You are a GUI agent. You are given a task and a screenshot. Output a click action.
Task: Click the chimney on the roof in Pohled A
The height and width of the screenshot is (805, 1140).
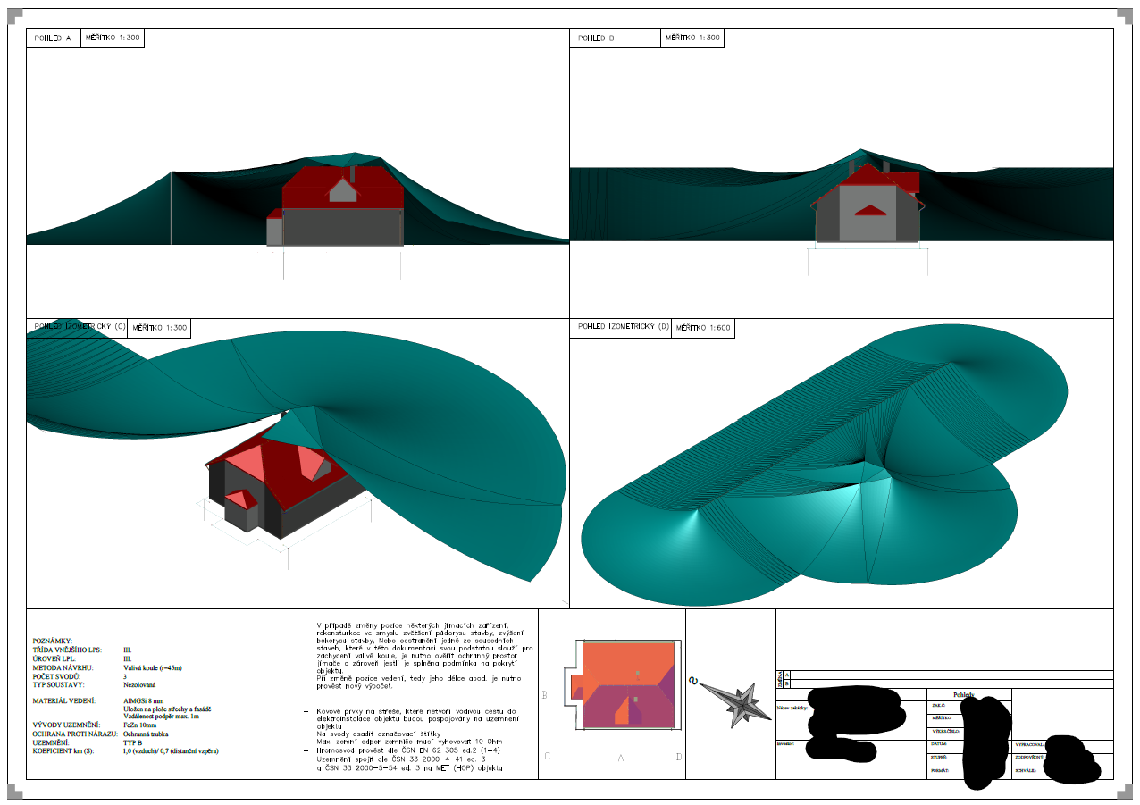[353, 173]
